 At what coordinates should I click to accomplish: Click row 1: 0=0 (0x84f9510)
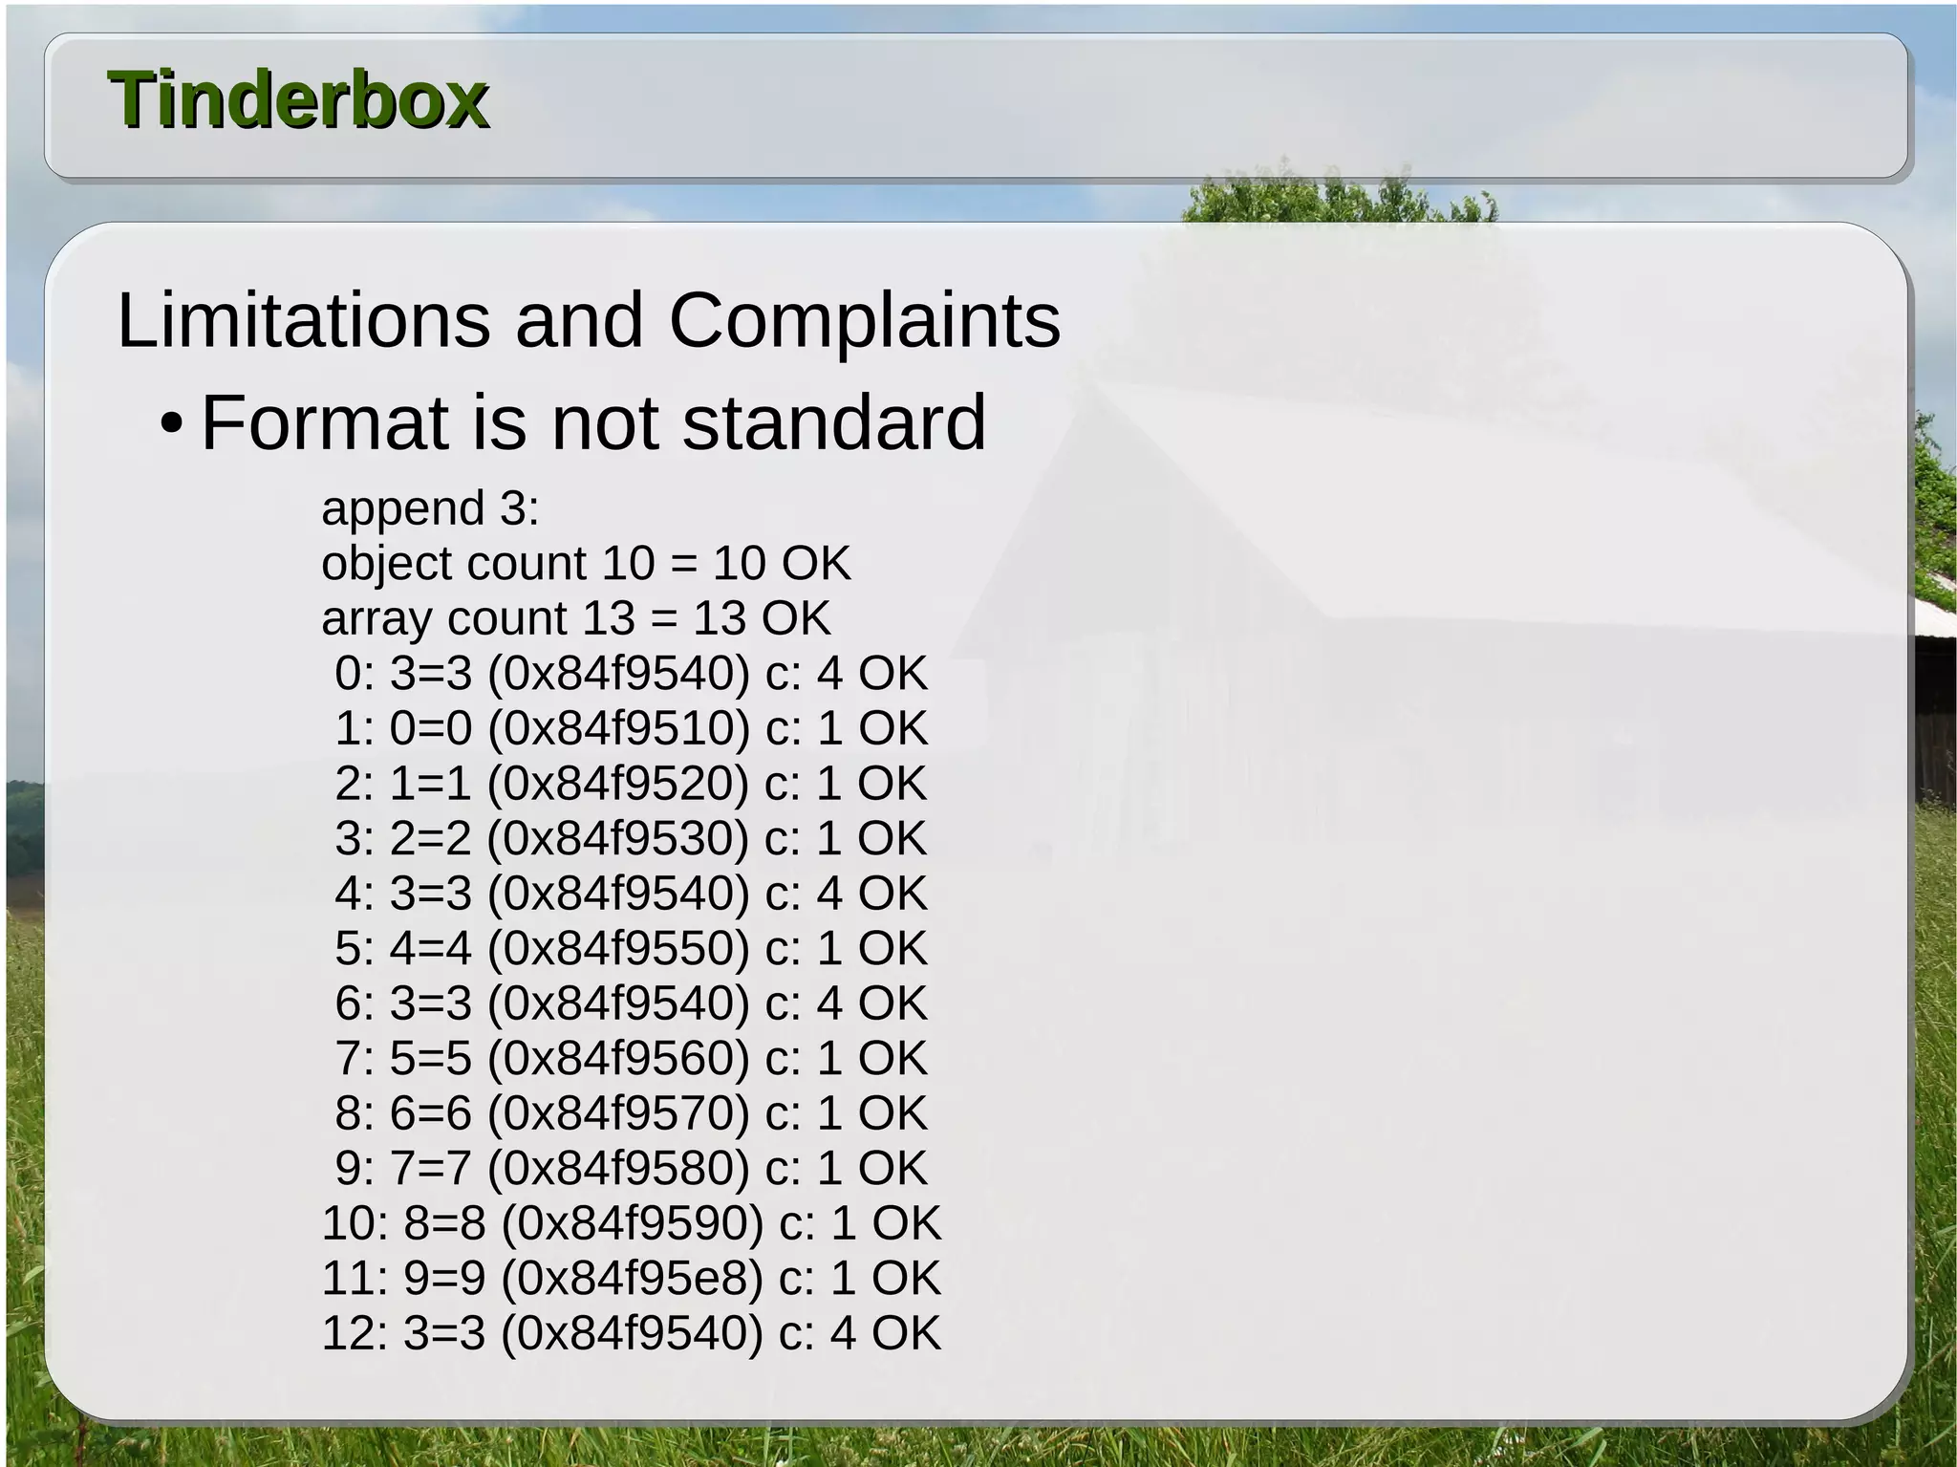[631, 728]
